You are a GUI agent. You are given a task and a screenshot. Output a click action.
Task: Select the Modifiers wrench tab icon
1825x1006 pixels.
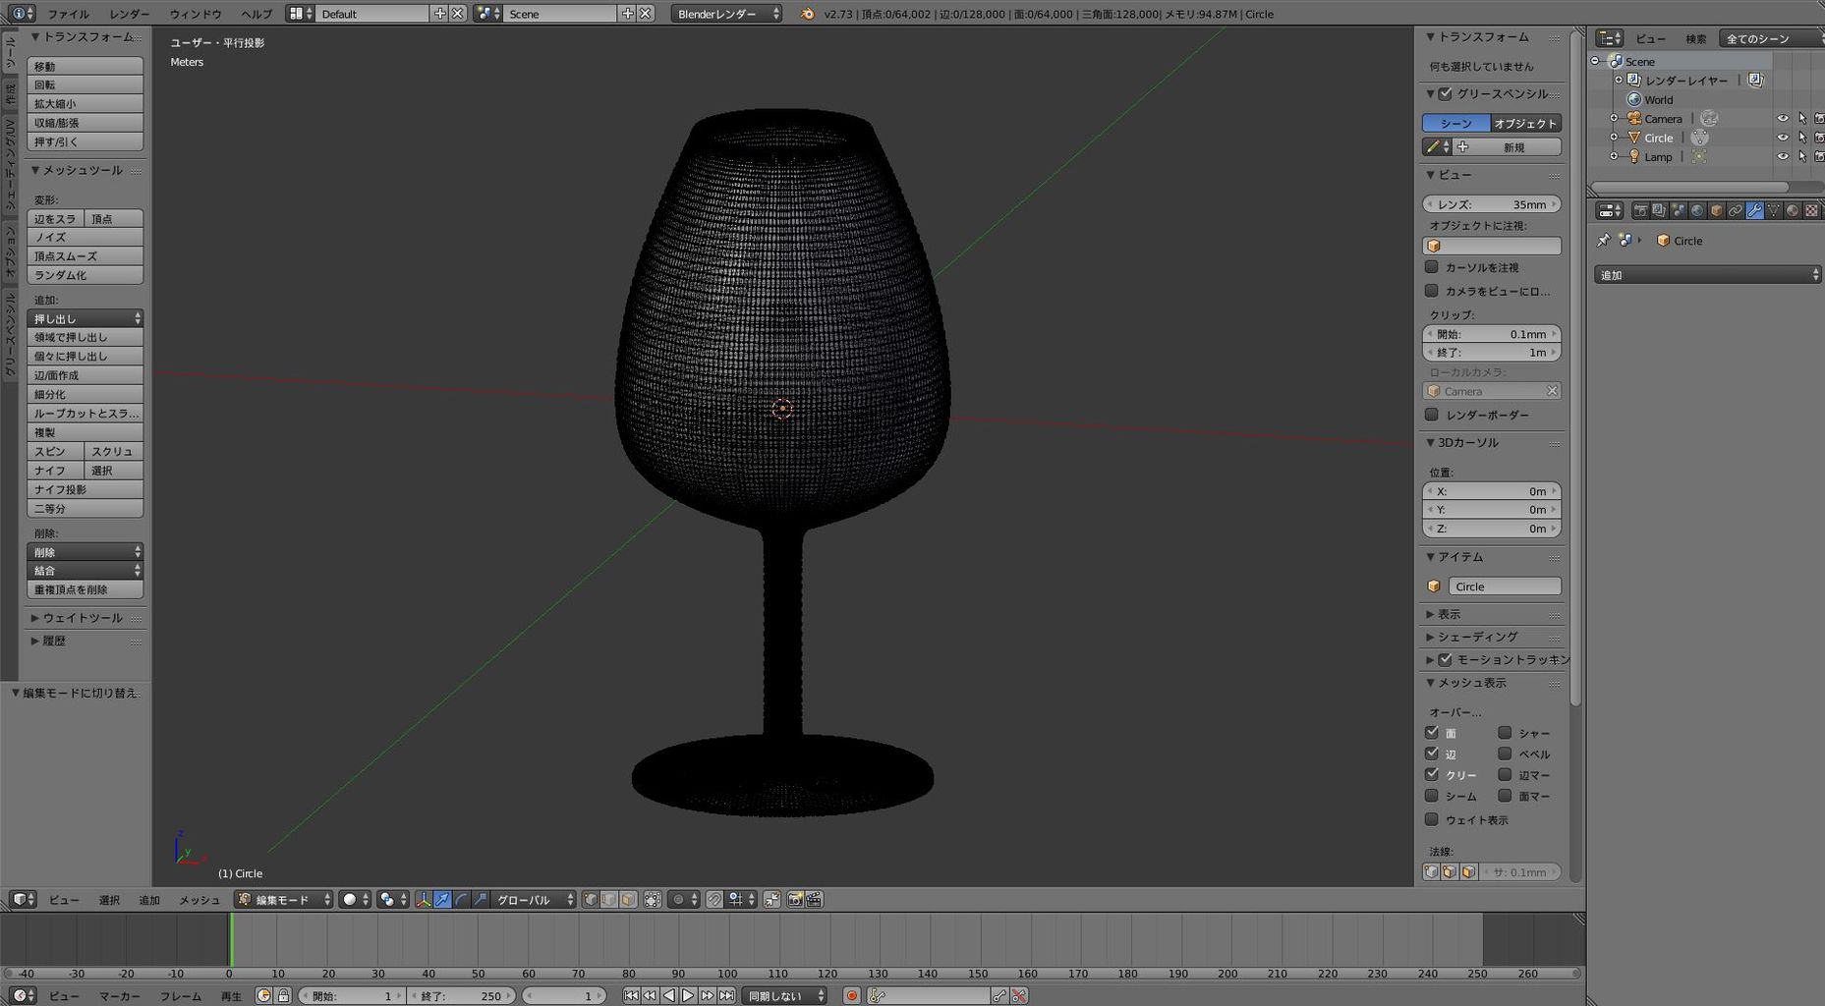1754,210
